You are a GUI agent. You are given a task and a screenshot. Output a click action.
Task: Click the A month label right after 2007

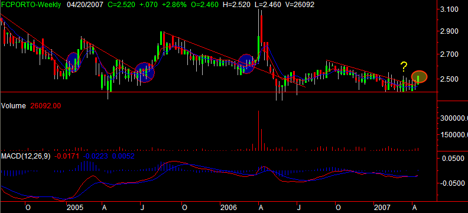coord(414,208)
